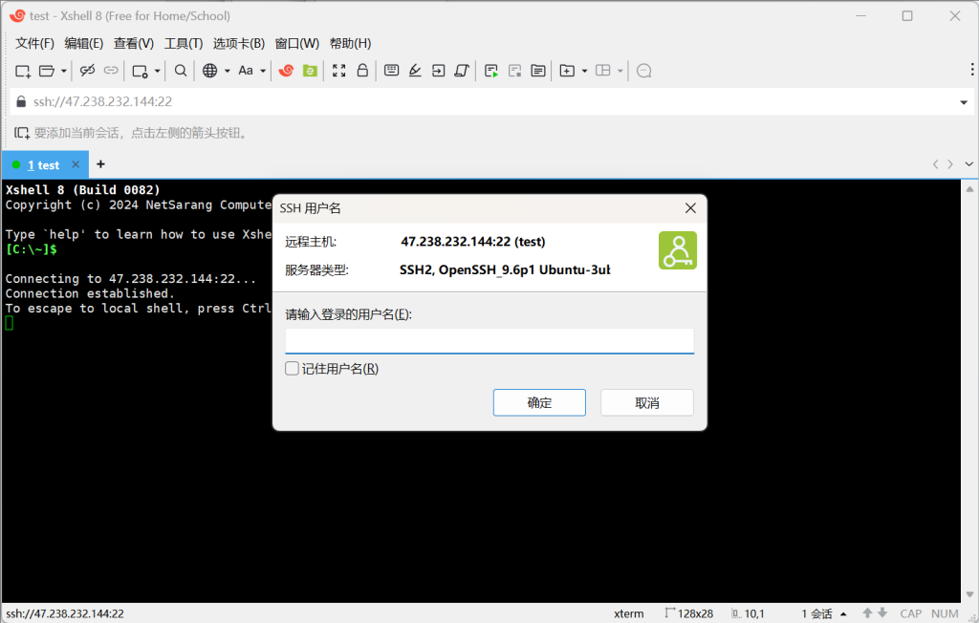This screenshot has height=623, width=979.
Task: Toggle full screen mode icon
Action: [x=339, y=71]
